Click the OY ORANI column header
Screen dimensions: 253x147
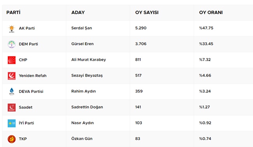pos(211,12)
